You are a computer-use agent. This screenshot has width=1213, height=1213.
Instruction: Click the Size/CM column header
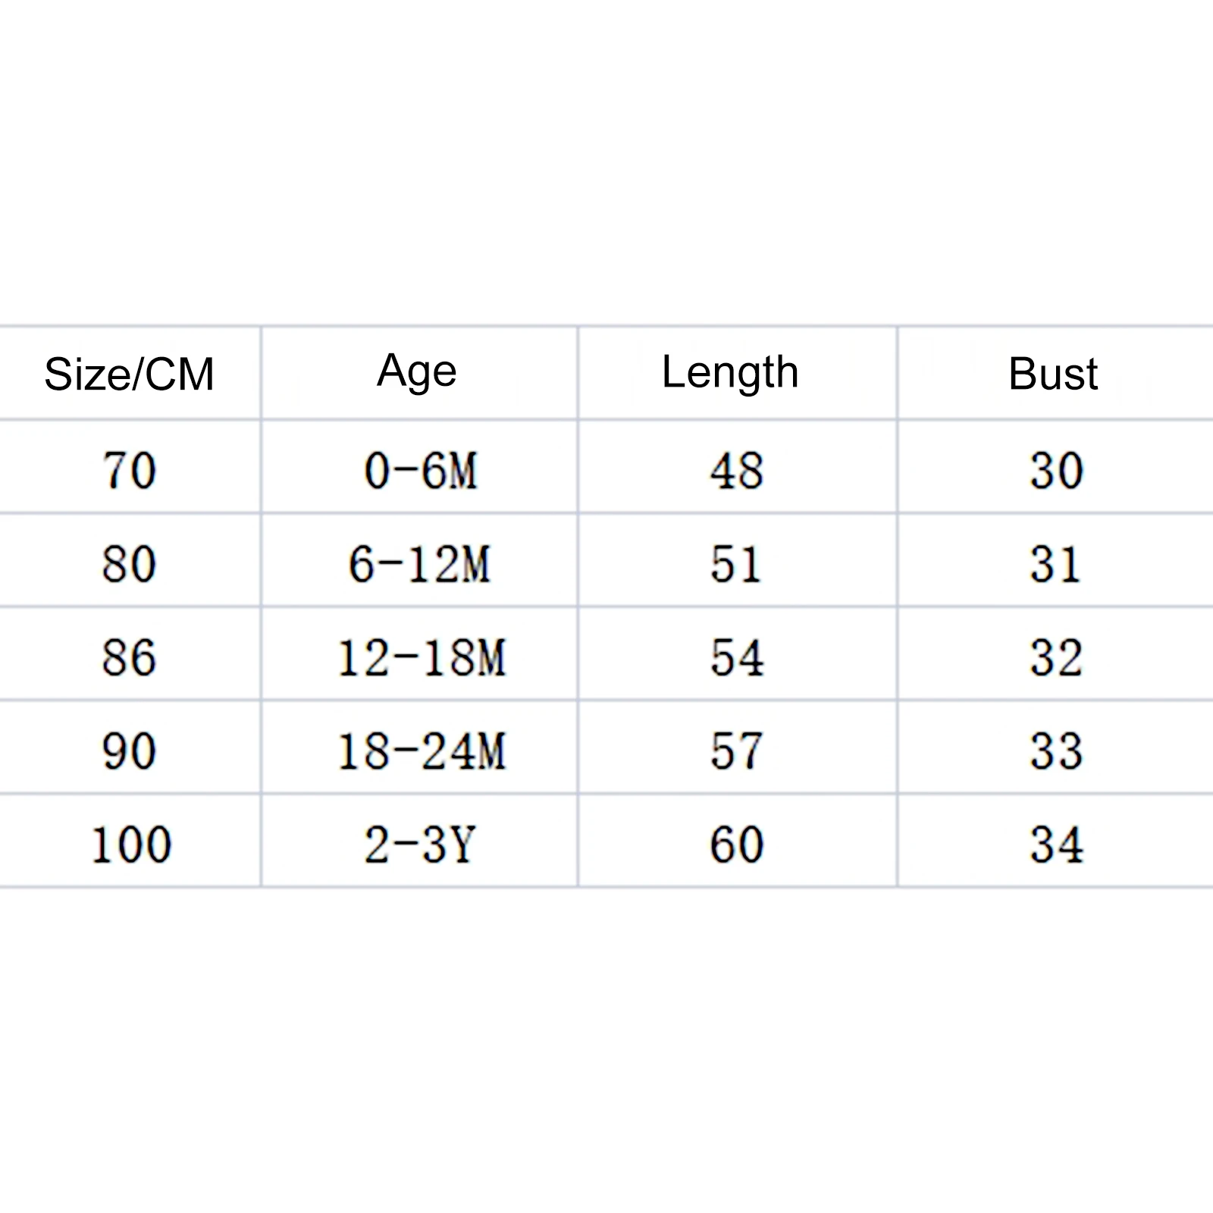pyautogui.click(x=129, y=374)
